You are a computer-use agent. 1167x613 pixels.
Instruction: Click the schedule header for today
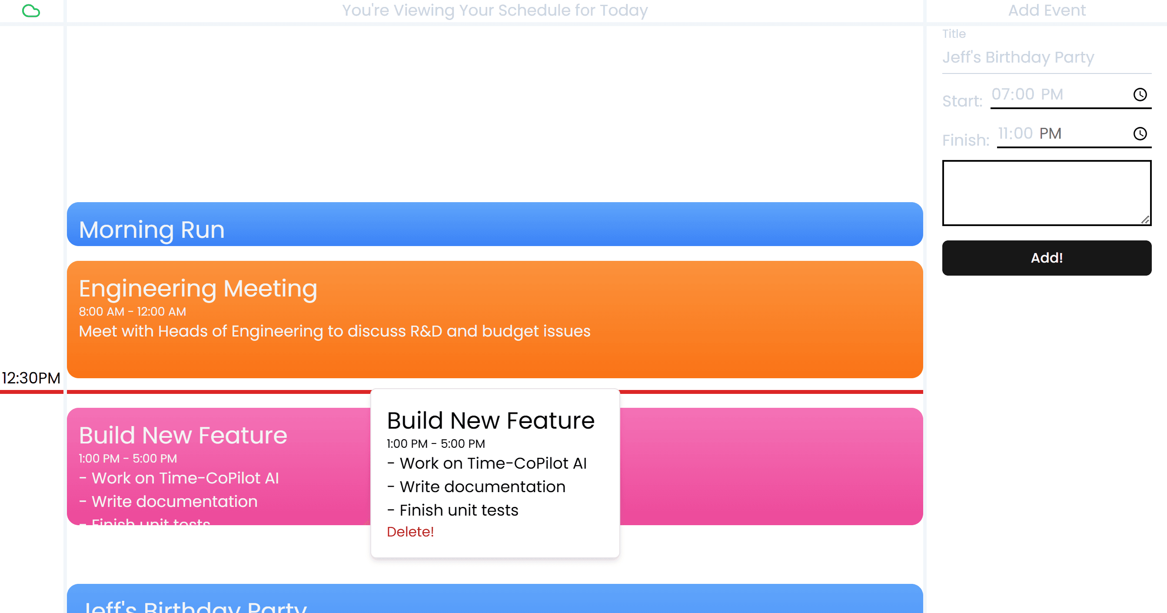[495, 10]
